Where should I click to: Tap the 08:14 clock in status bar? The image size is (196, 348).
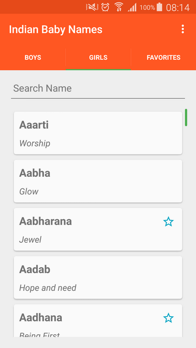178,7
